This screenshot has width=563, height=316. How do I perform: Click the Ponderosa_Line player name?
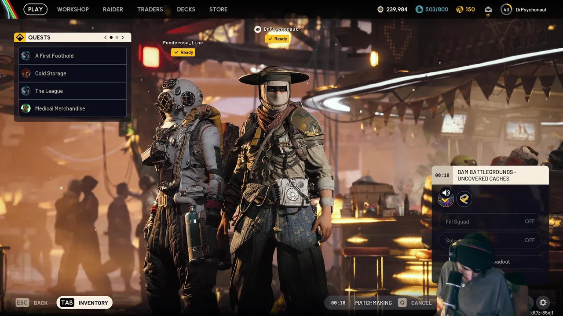pyautogui.click(x=183, y=43)
